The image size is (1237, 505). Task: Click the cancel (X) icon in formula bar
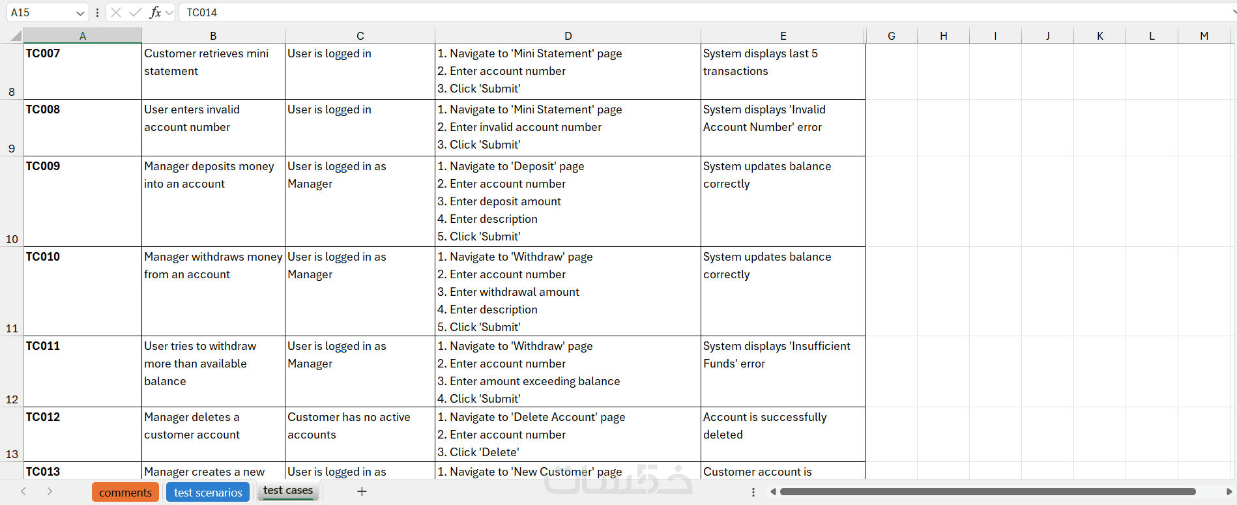116,12
